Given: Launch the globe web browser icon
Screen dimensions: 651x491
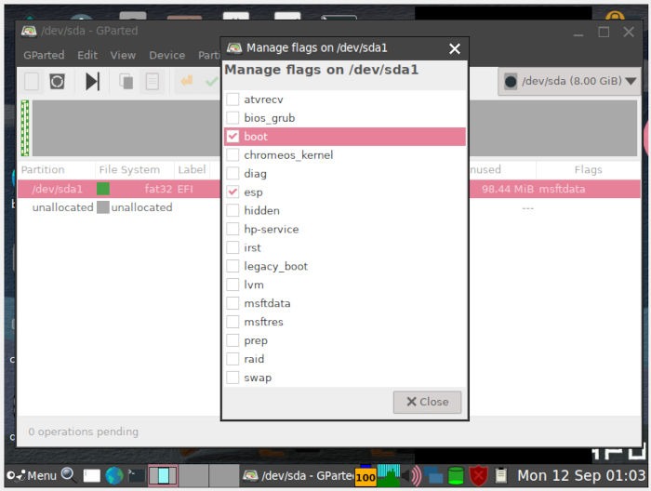Looking at the screenshot, I should pos(114,475).
